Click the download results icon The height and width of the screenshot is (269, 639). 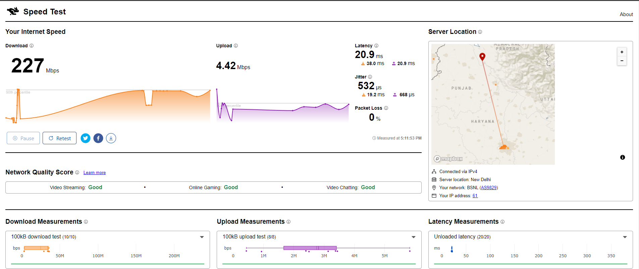(111, 138)
